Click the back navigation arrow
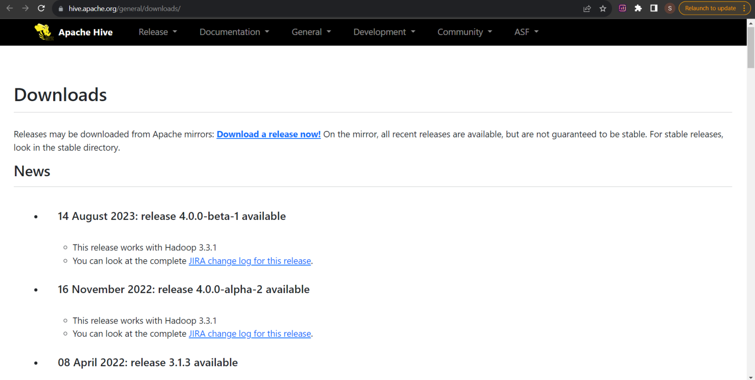This screenshot has height=380, width=755. point(10,8)
